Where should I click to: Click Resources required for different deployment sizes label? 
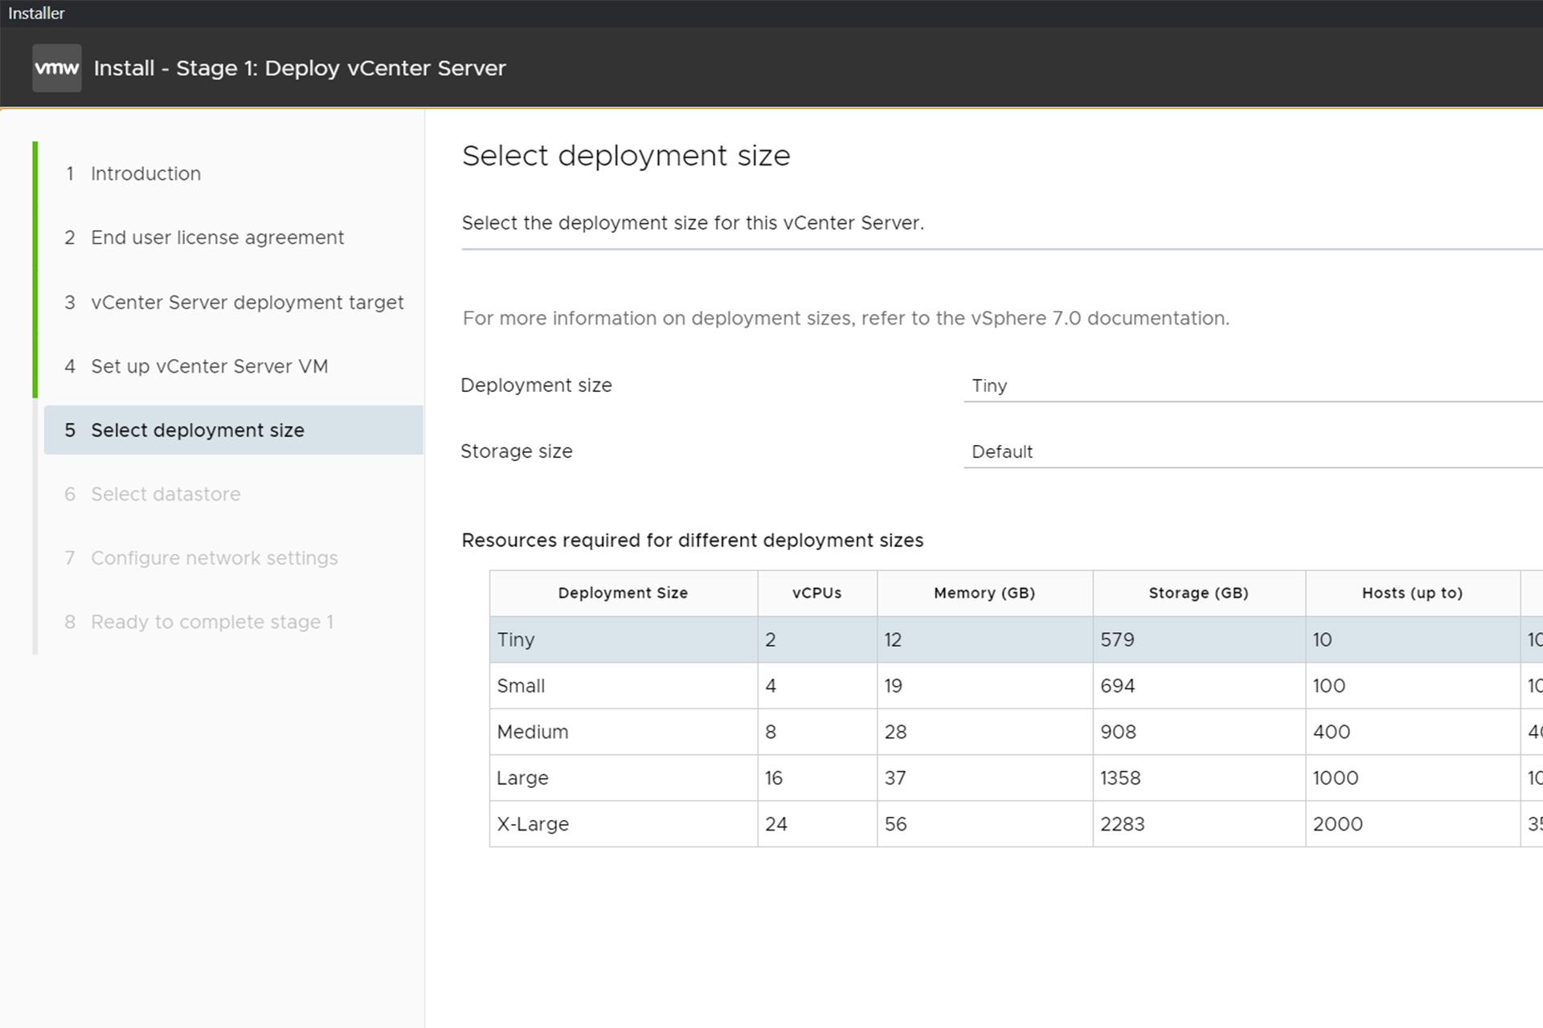tap(693, 541)
